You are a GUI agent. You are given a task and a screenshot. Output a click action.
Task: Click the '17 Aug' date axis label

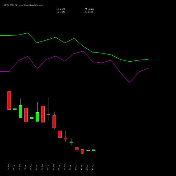14,167
